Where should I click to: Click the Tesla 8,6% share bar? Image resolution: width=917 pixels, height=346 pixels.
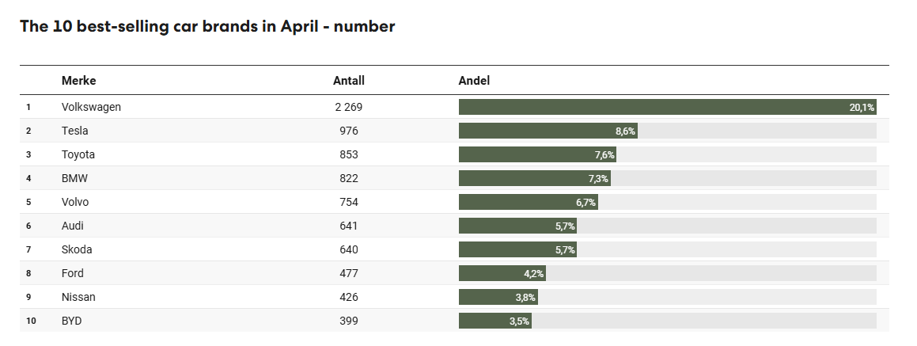click(x=548, y=131)
